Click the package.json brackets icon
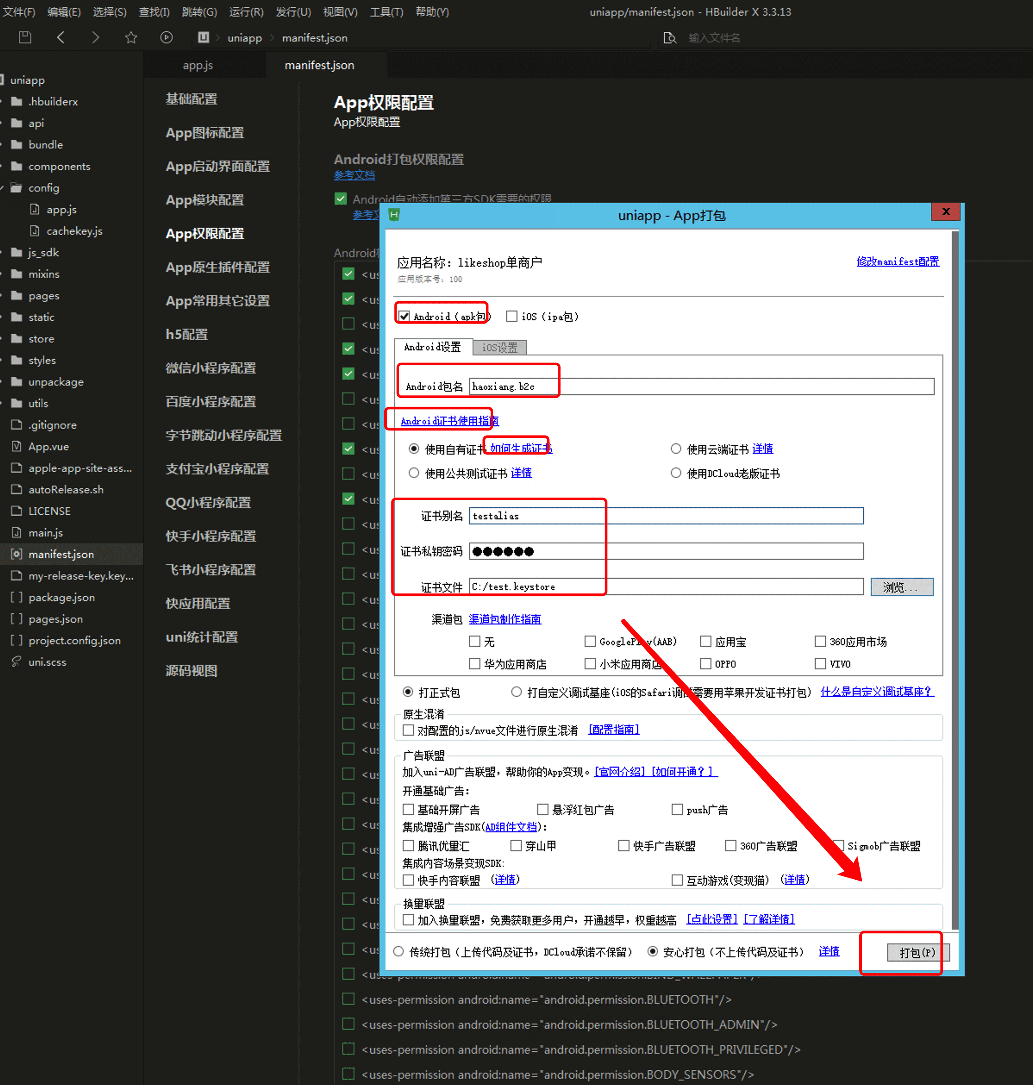This screenshot has height=1085, width=1033. click(x=17, y=597)
